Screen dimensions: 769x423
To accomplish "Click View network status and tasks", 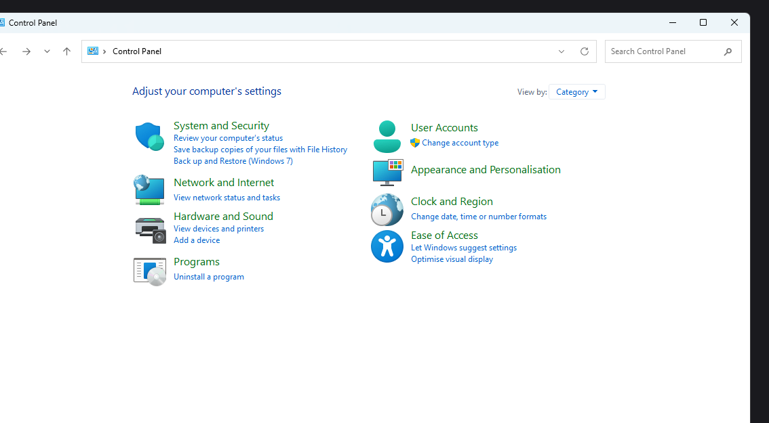I will [x=226, y=198].
